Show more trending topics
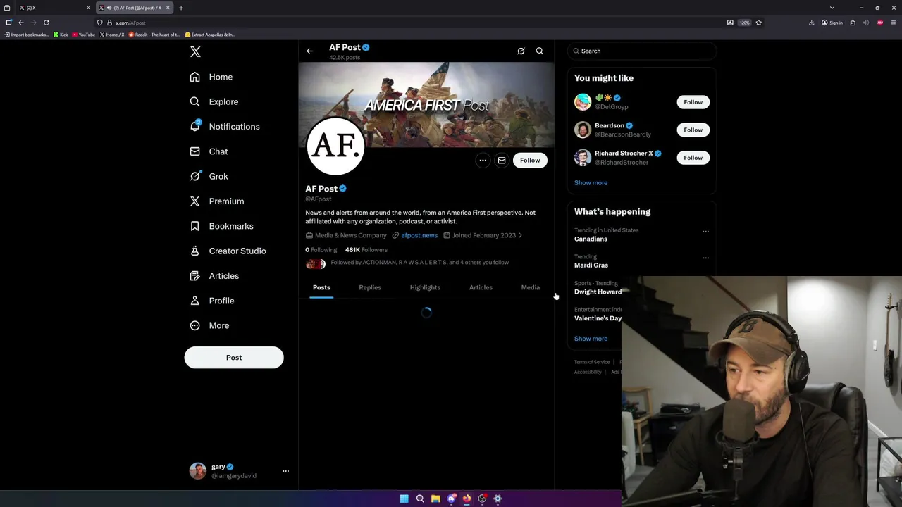 [x=591, y=339]
